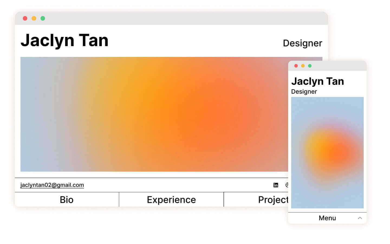390x244 pixels.
Task: Switch to the Experience tab
Action: click(x=171, y=200)
